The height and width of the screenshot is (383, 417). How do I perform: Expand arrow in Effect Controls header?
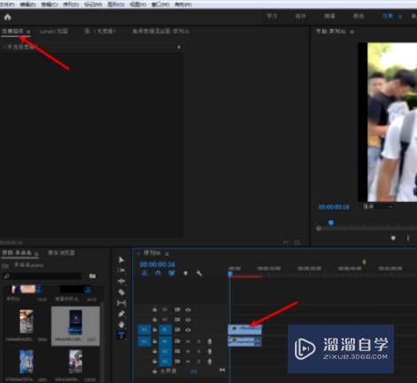[x=179, y=47]
